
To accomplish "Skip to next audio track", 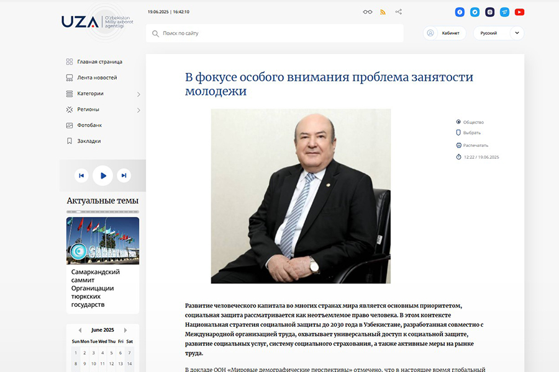I will 124,175.
